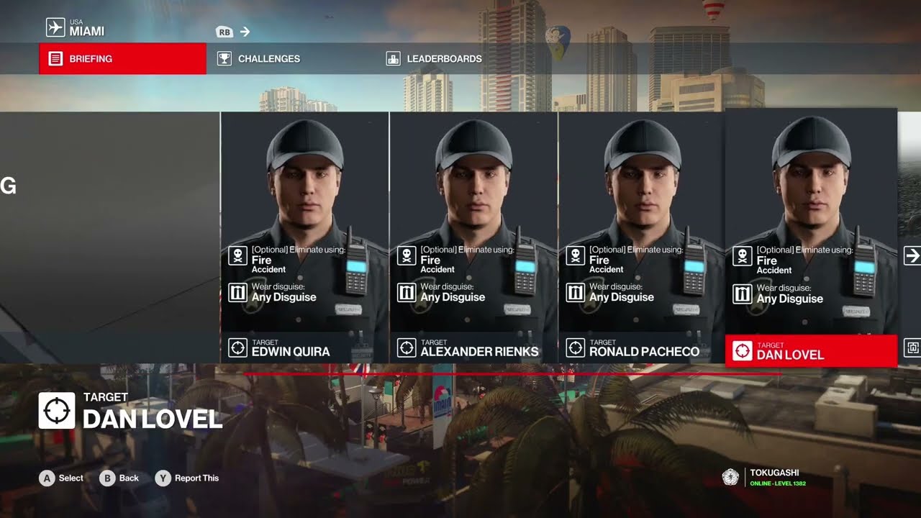The image size is (921, 518).
Task: Click the A Select button prompt
Action: pos(61,478)
